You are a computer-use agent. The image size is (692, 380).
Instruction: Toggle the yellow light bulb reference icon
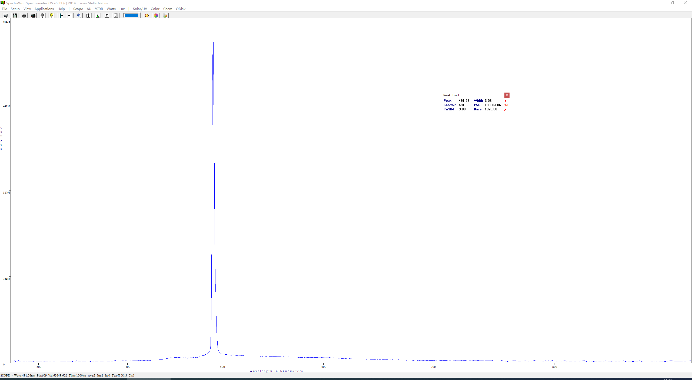coord(52,16)
